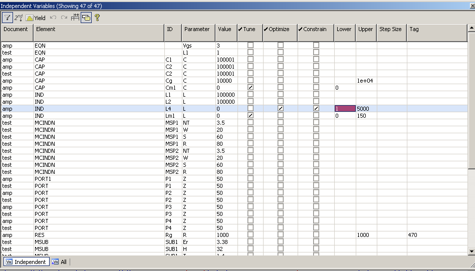Click the highlighted Lower field for L4
The image size is (475, 271).
point(345,108)
